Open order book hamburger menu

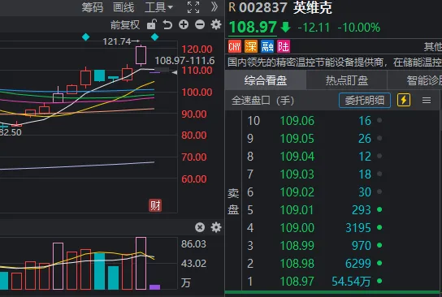click(427, 101)
